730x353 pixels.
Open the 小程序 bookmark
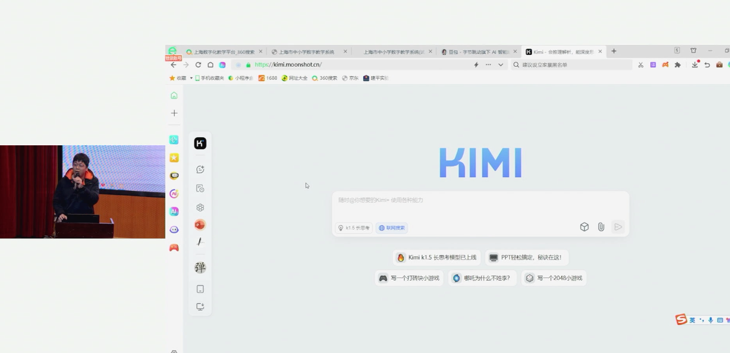[x=241, y=78]
